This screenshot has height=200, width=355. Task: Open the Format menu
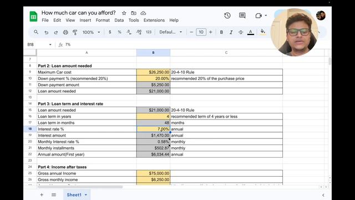pyautogui.click(x=103, y=20)
